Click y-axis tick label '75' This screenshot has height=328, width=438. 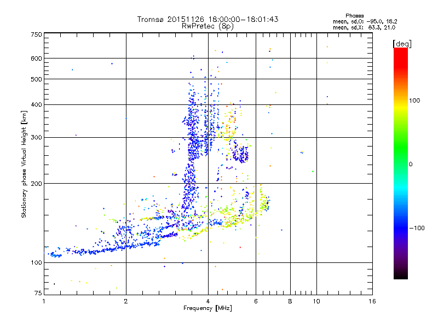[x=38, y=293]
